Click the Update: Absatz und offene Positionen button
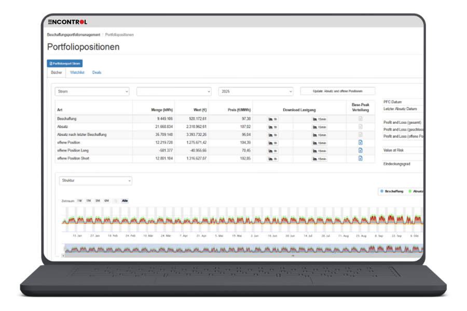Screen dimensions: 467x311 coord(338,91)
